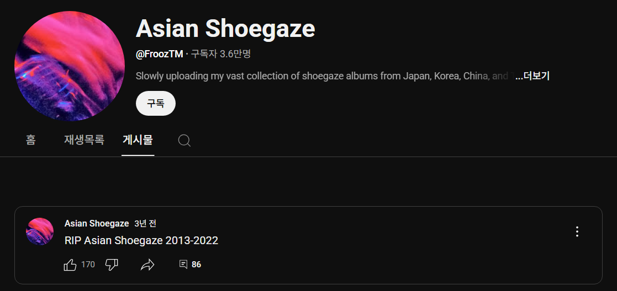Click the small post author avatar
The image size is (617, 291).
(40, 231)
